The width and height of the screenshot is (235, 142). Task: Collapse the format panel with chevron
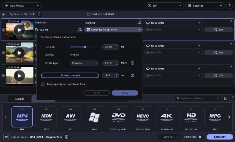[x=232, y=97]
